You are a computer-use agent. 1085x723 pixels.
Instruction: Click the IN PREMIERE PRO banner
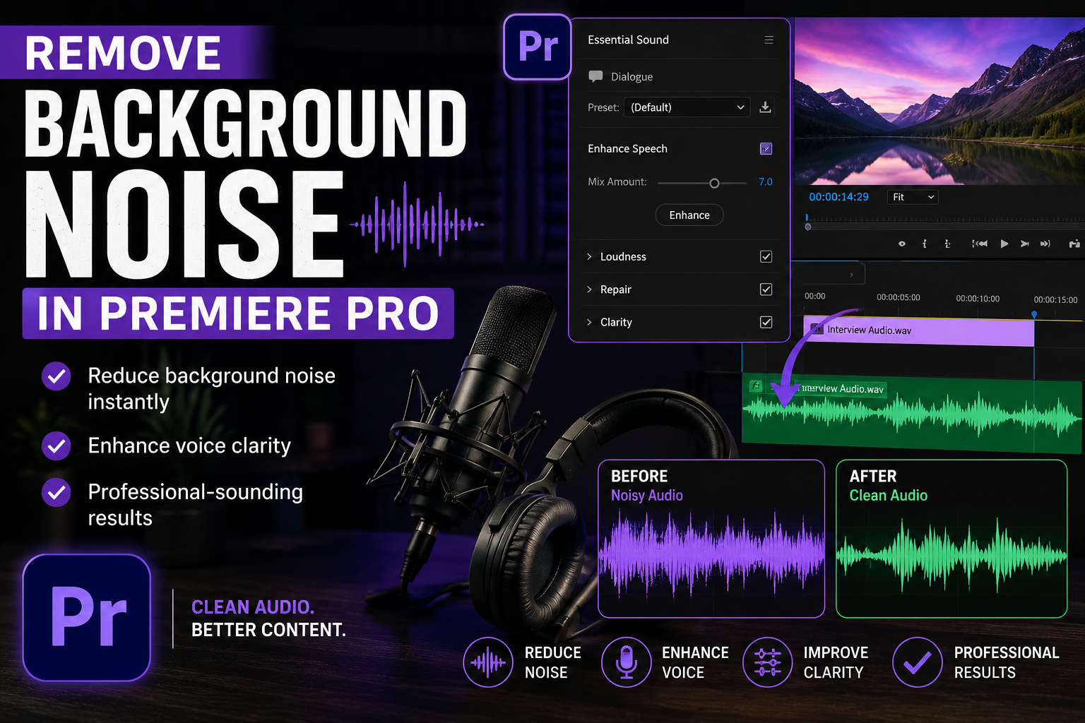coord(238,313)
